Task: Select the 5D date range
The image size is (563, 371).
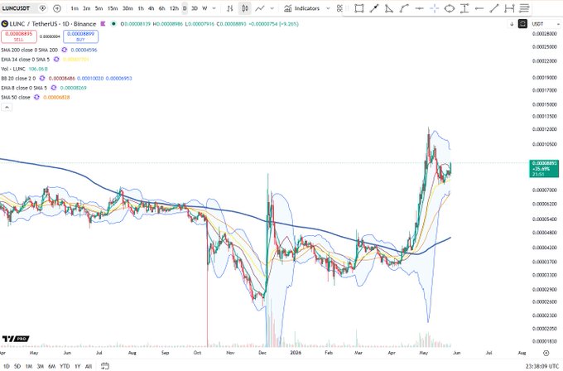Action: click(17, 366)
